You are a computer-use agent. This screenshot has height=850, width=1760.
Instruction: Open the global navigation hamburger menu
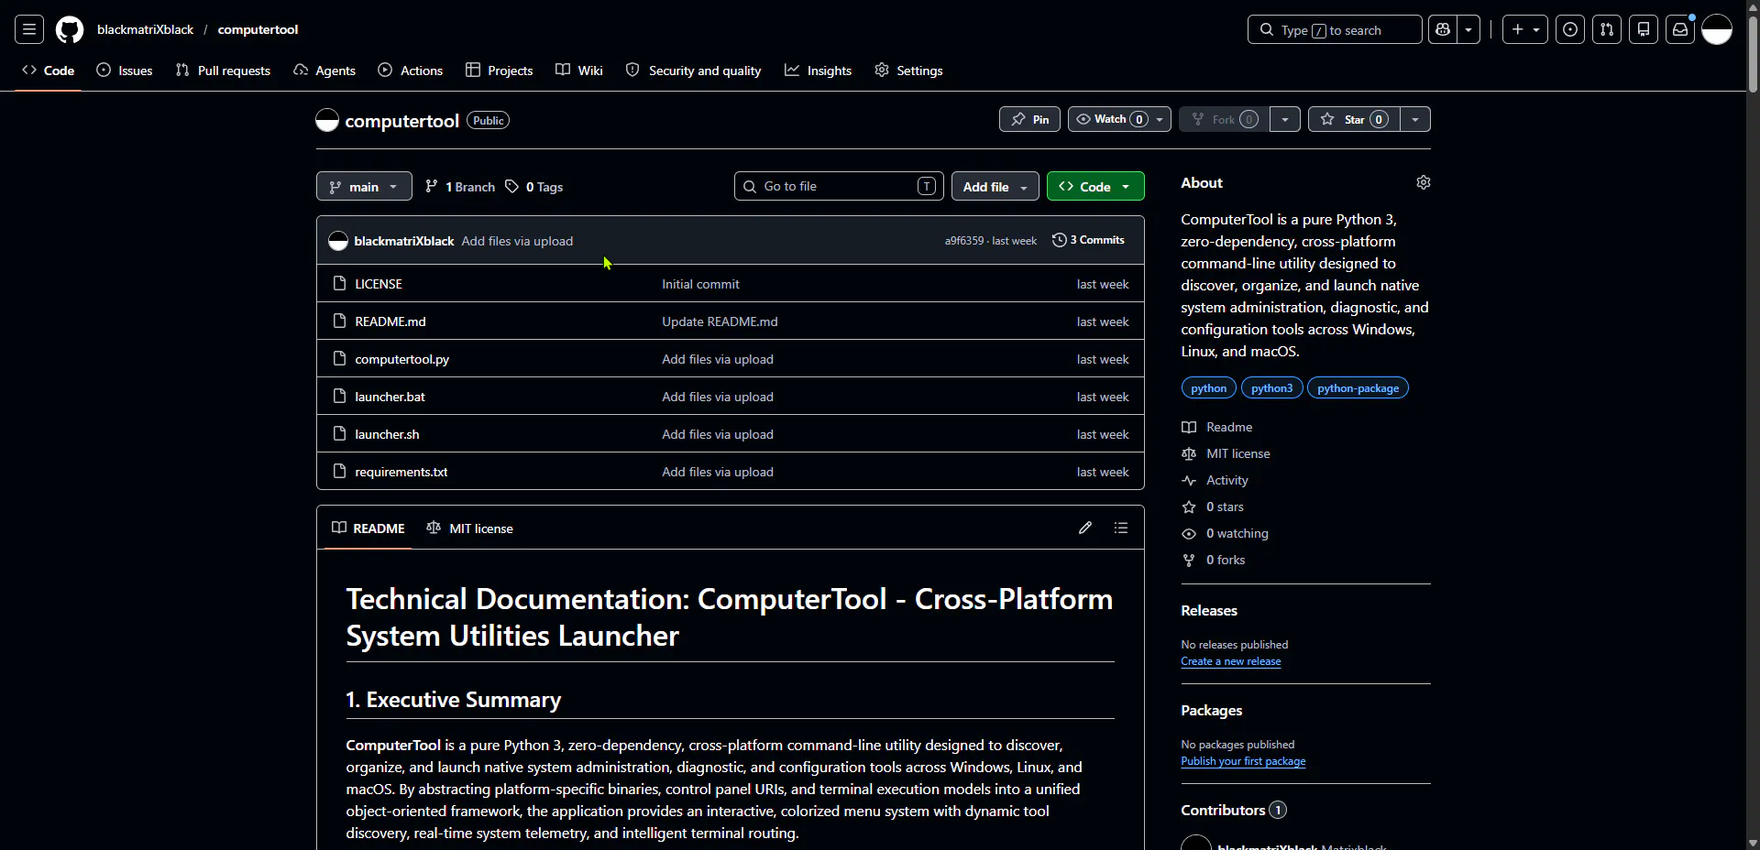(29, 29)
